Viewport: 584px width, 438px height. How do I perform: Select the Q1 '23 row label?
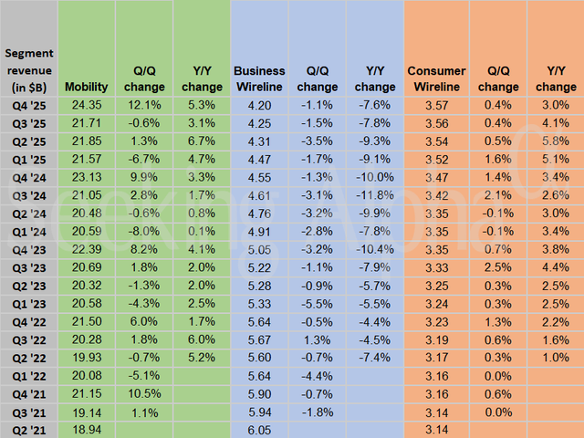(28, 303)
